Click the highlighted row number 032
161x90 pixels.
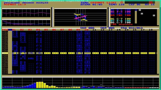click(5, 53)
